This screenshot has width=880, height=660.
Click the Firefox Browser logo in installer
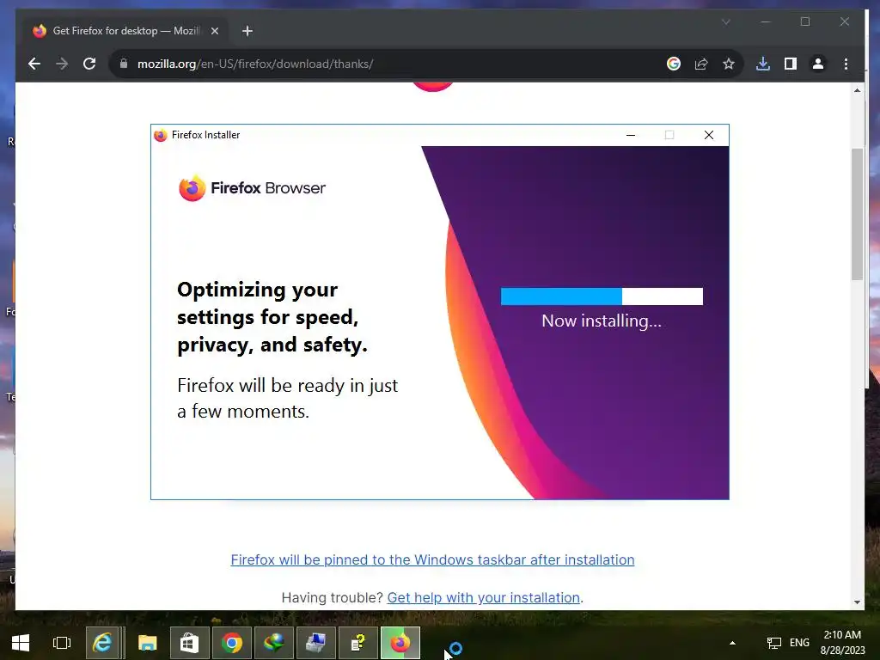coord(252,188)
